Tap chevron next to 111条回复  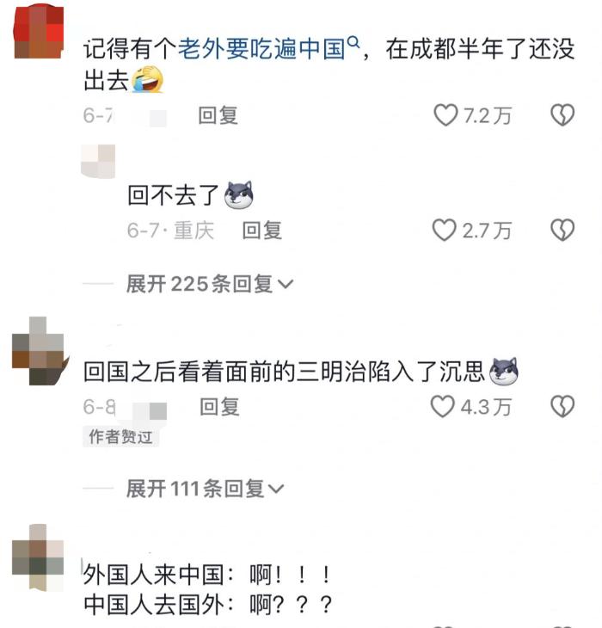click(x=276, y=489)
